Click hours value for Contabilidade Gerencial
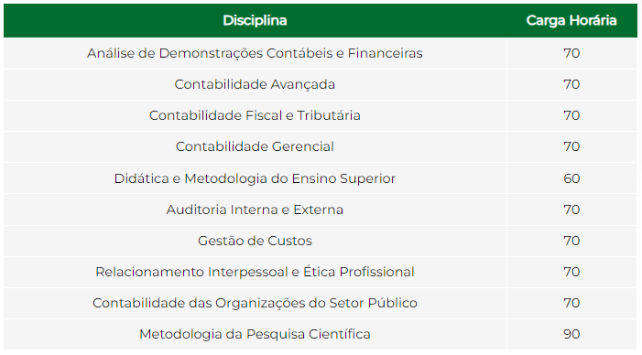Image resolution: width=642 pixels, height=355 pixels. 571,146
